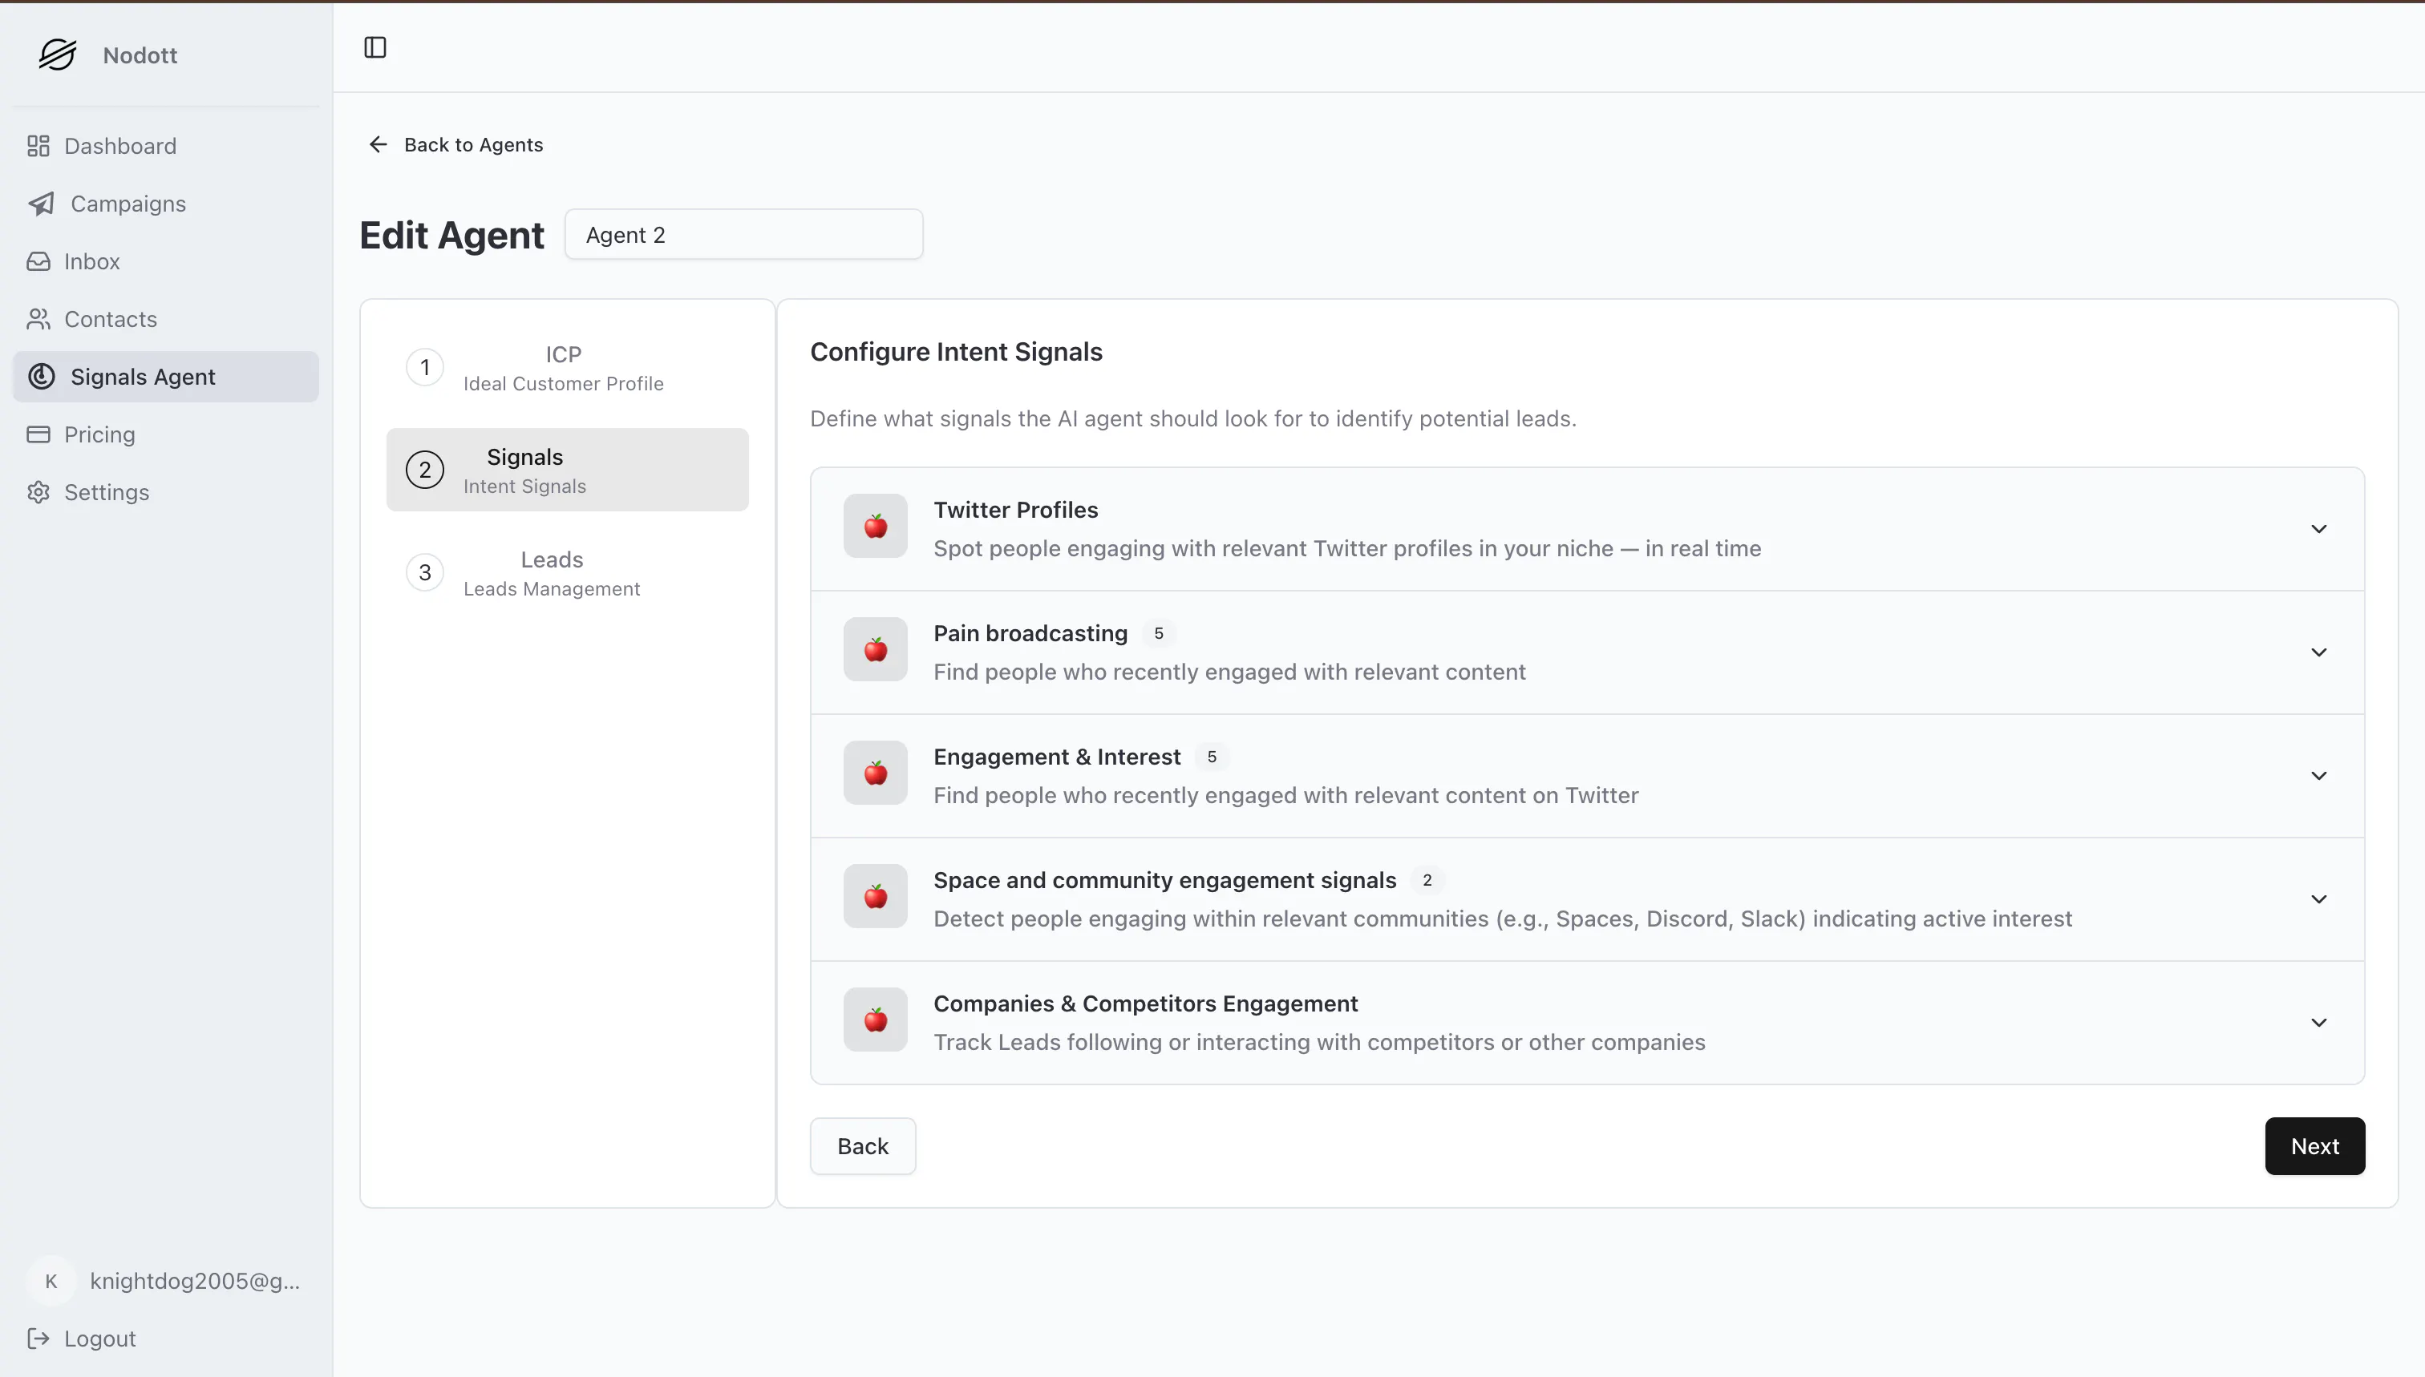Open Dashboard in the sidebar
The width and height of the screenshot is (2425, 1377).
click(165, 146)
